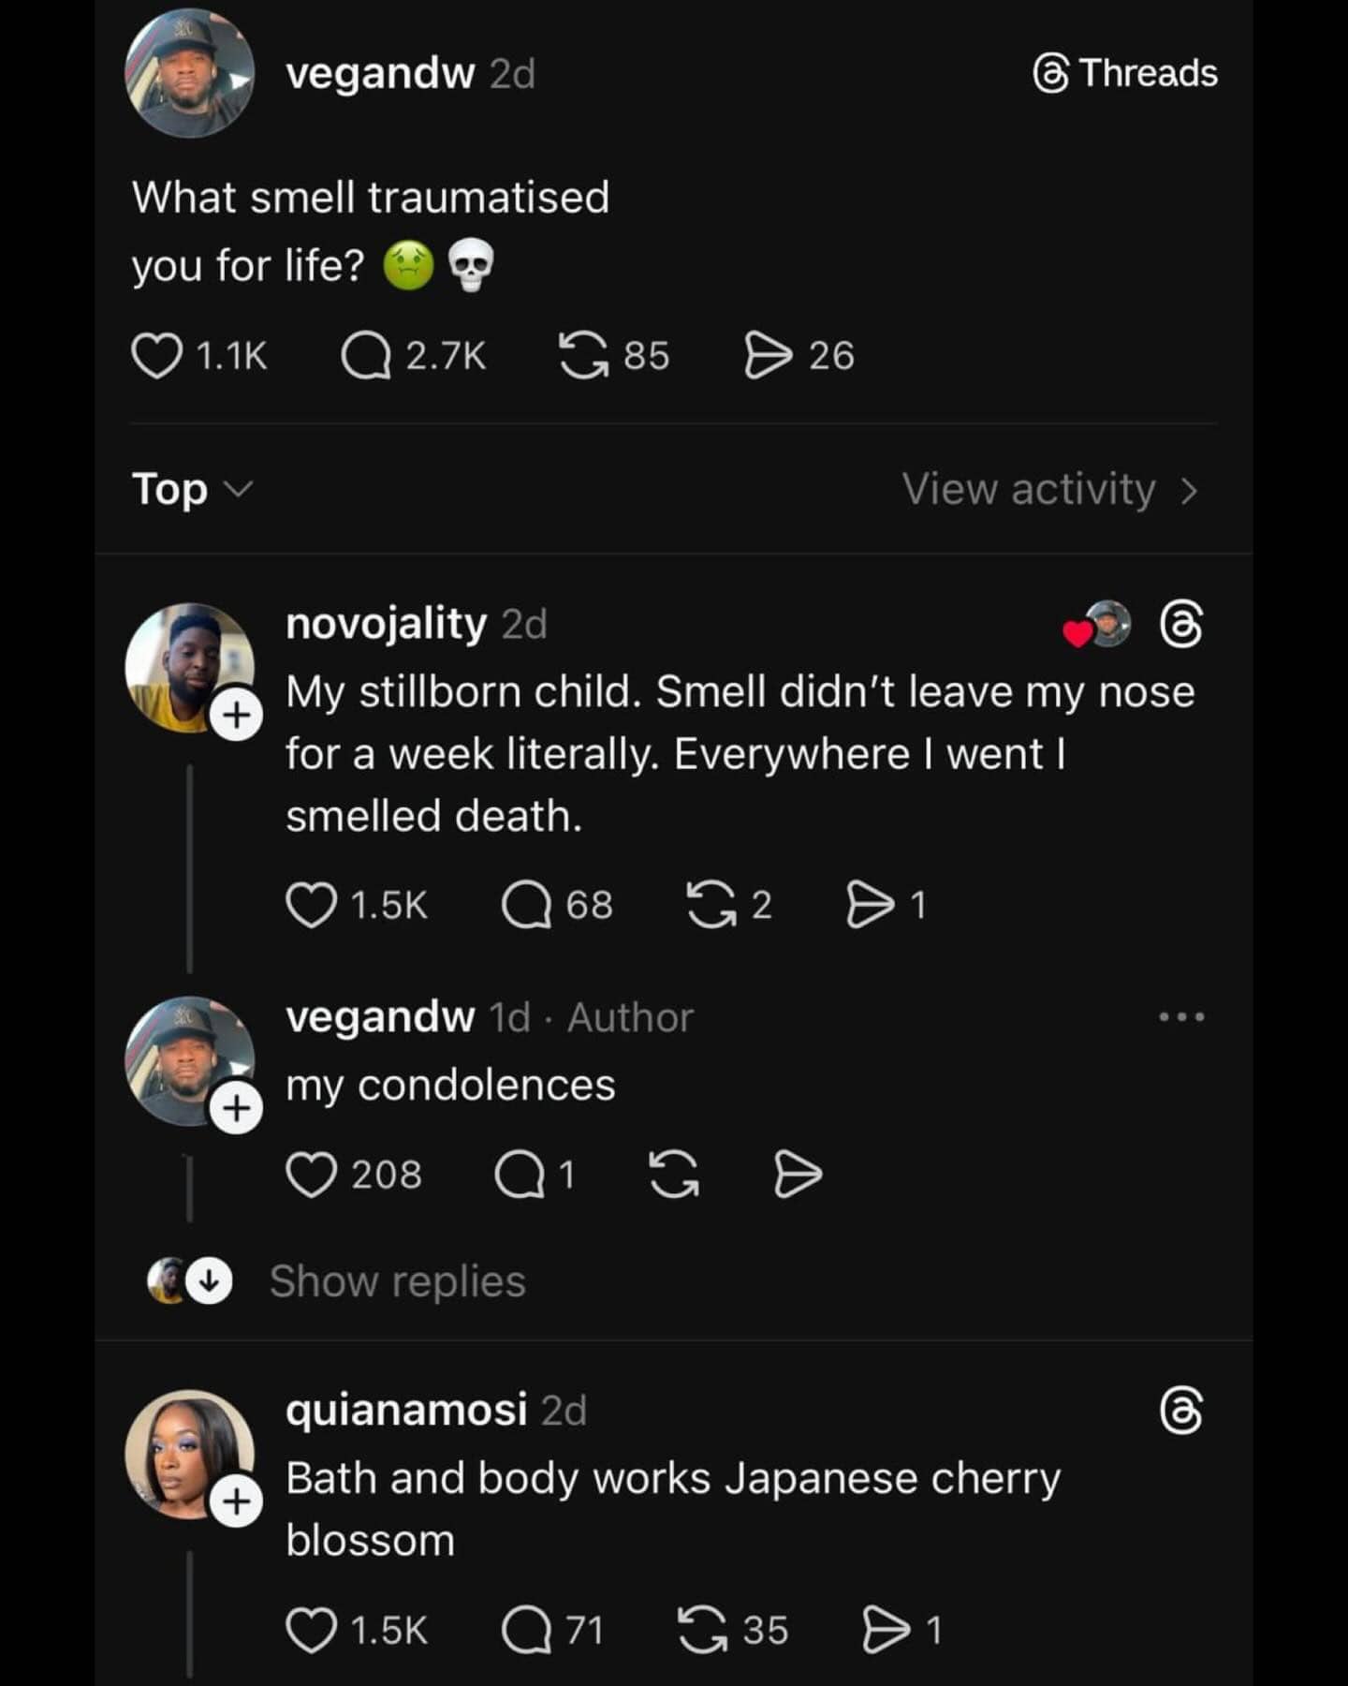Like quianamosi's cherry blossom reply

click(311, 1631)
